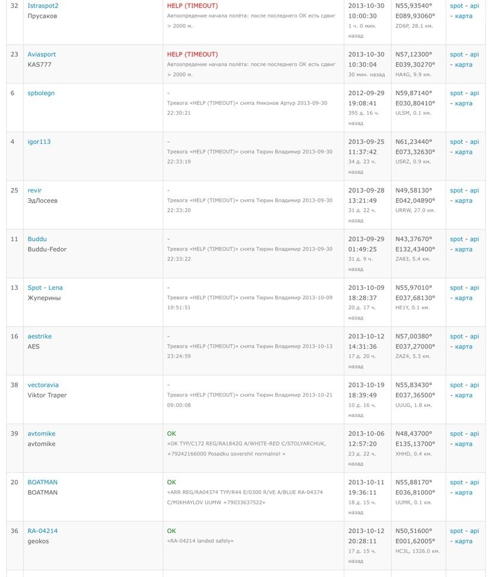
Task: Select the revir tracker link
Action: coord(35,191)
